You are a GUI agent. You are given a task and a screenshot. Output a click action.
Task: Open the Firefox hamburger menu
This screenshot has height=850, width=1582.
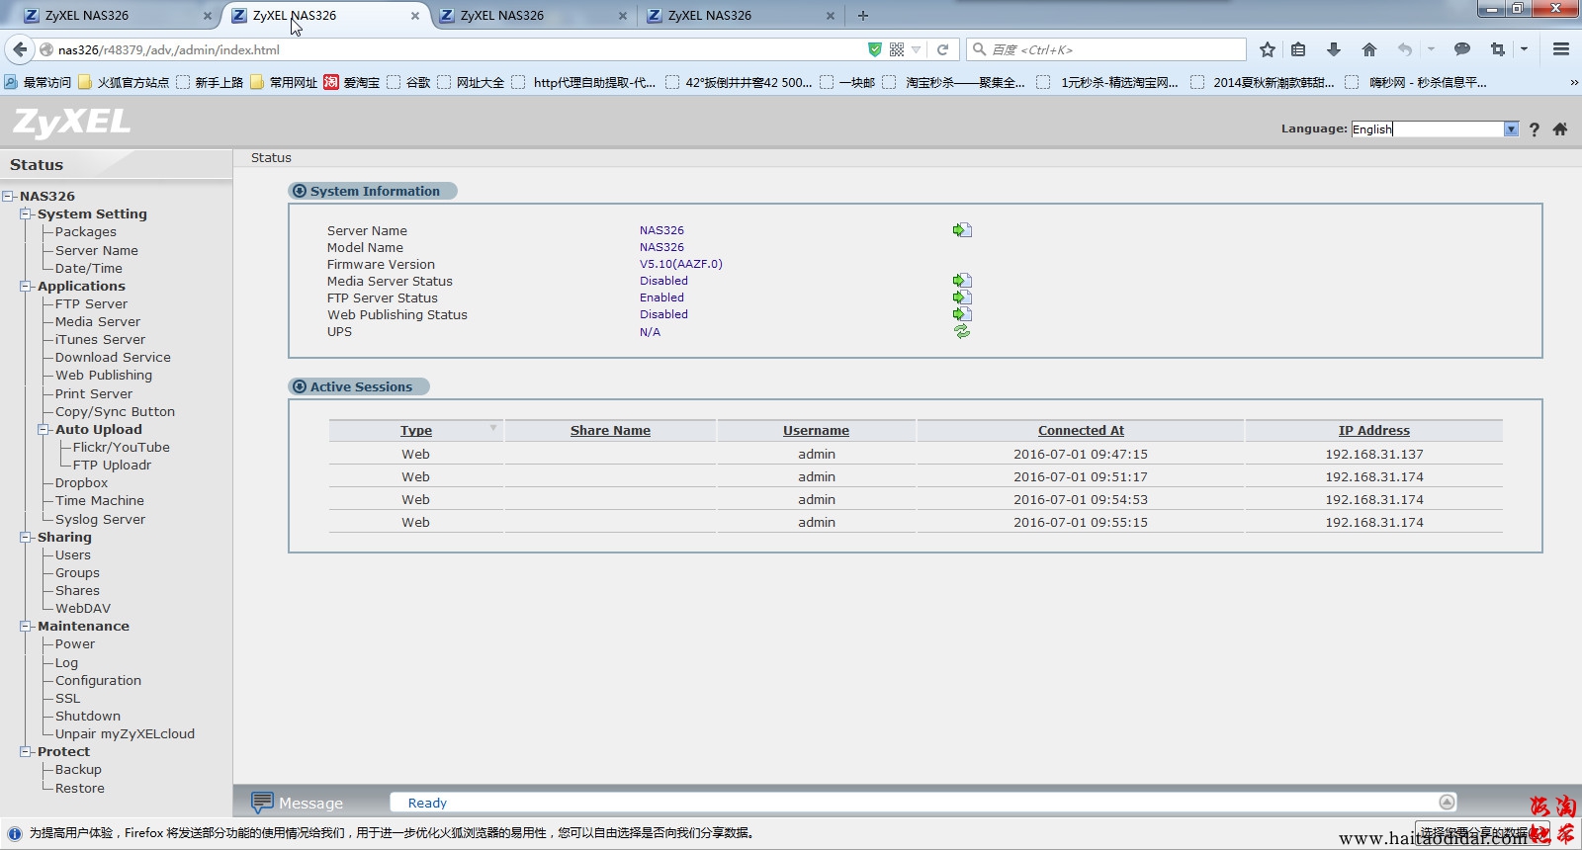click(x=1561, y=49)
